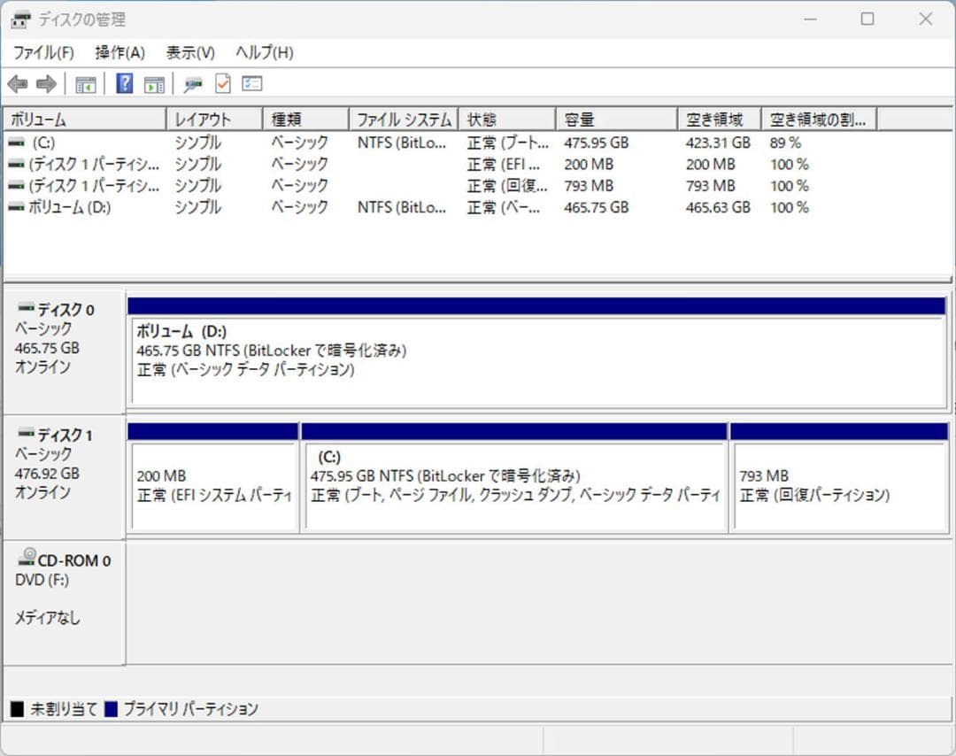Click the orange checkmark document toolbar icon
The image size is (956, 756).
tap(222, 83)
